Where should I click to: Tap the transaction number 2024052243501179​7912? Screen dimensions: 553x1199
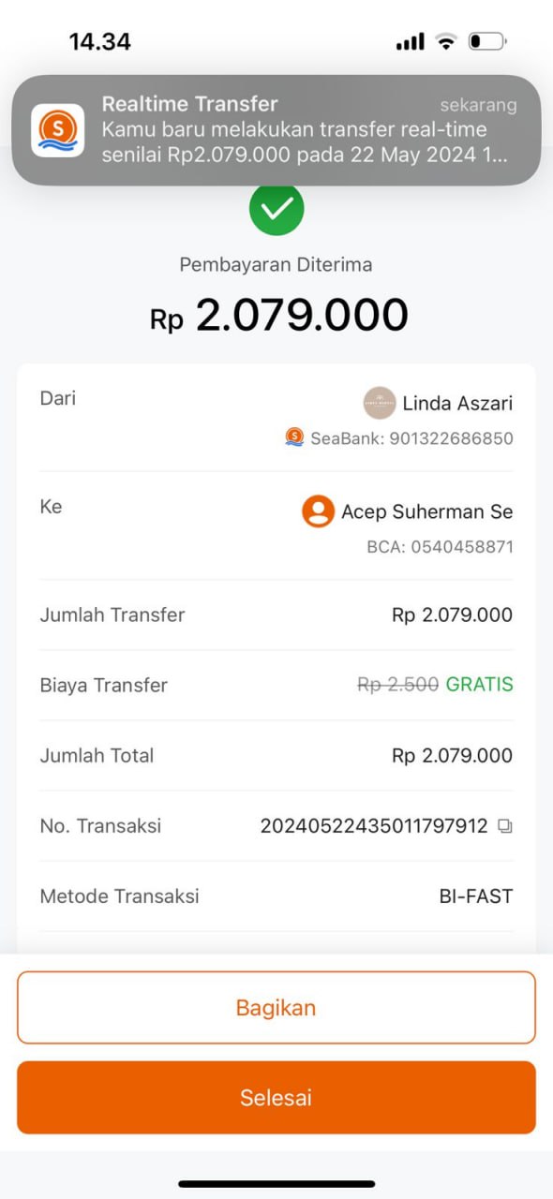[x=374, y=826]
